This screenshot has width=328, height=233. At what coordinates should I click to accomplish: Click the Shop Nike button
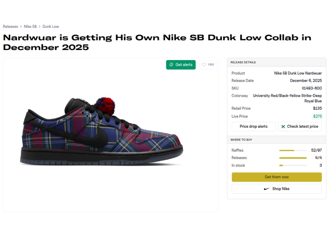point(277,189)
